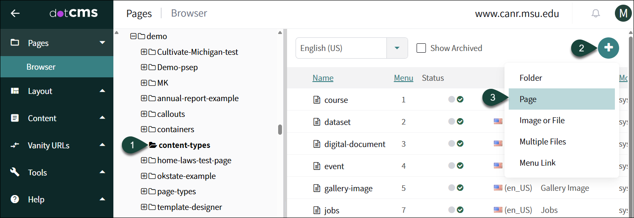
Task: Choose Menu Link from the add menu
Action: tap(537, 163)
